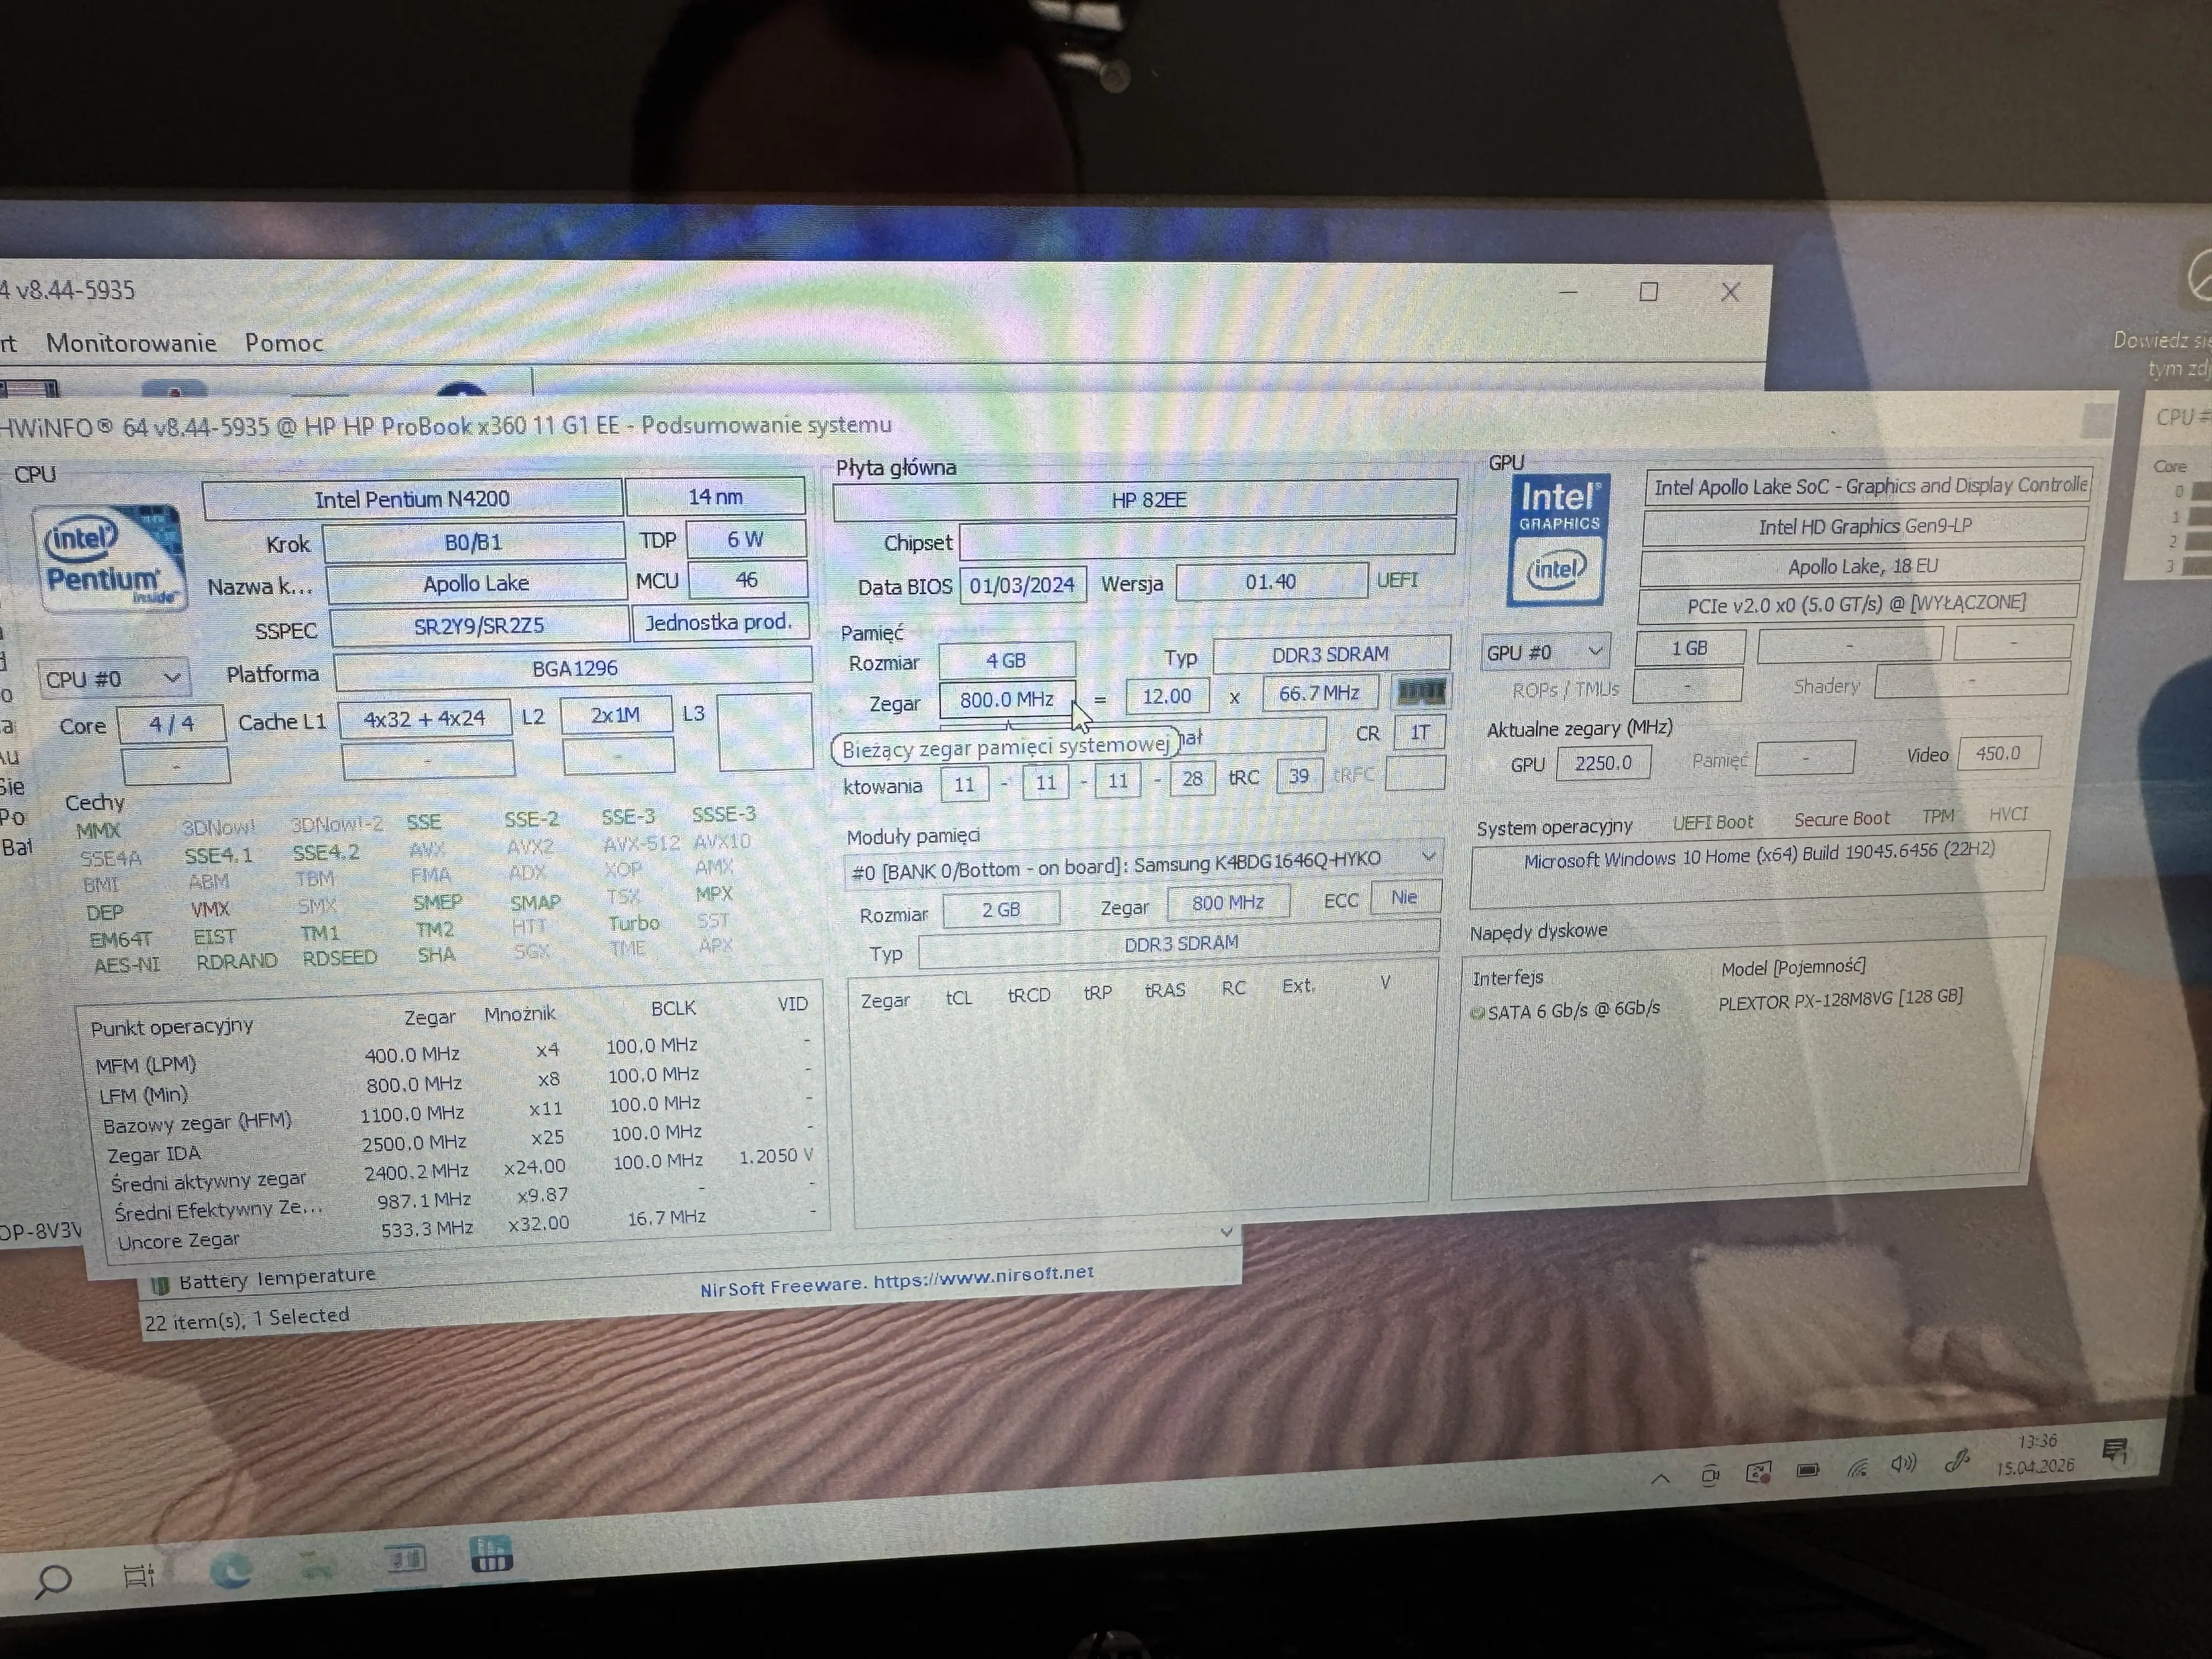Open the Wi-Fi network tray icon
The image size is (2212, 1659).
pyautogui.click(x=1857, y=1468)
